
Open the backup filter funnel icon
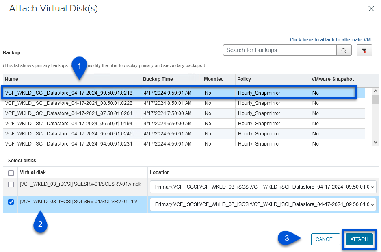click(x=364, y=50)
